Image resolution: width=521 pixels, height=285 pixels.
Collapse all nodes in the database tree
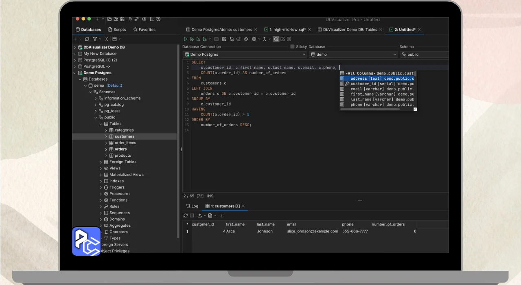[x=107, y=39]
